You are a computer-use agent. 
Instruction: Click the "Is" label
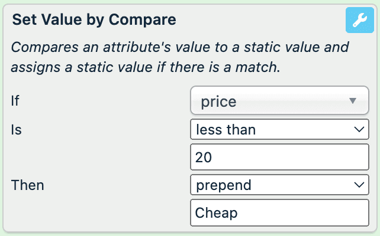tap(18, 130)
